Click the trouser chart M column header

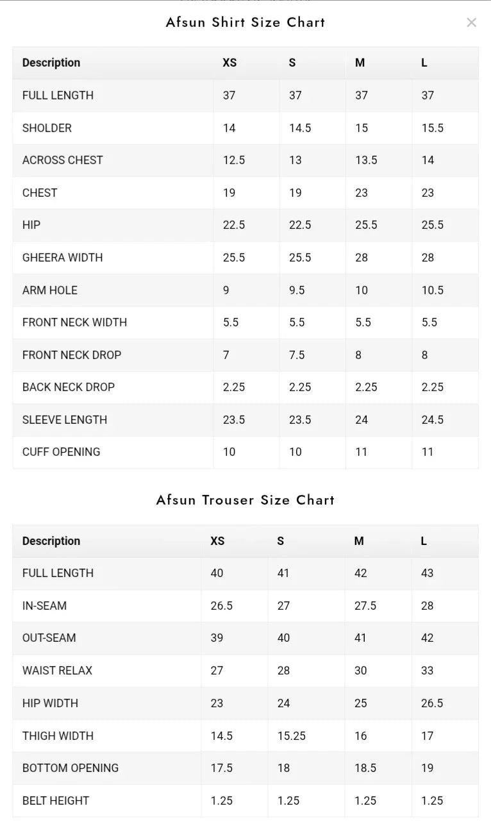pyautogui.click(x=359, y=541)
